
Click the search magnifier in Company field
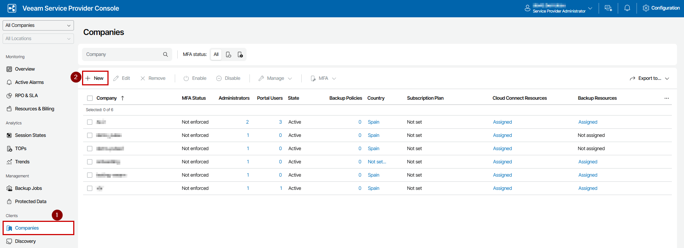pyautogui.click(x=166, y=54)
